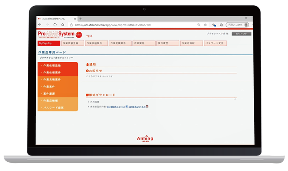288x171 pixels.
Task: Select 作業案件 in the left sidebar
Action: 58,87
